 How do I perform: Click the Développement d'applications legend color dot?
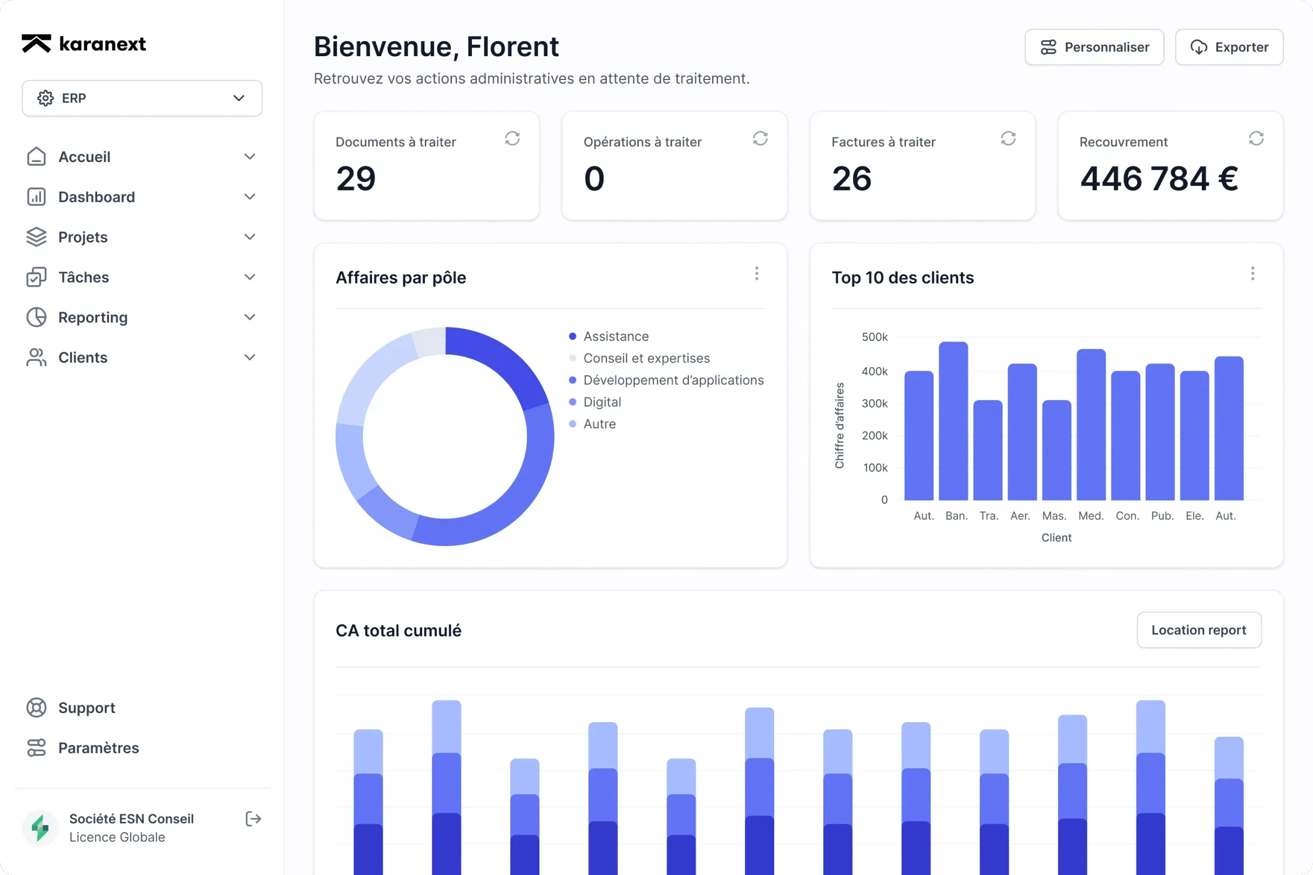(572, 381)
